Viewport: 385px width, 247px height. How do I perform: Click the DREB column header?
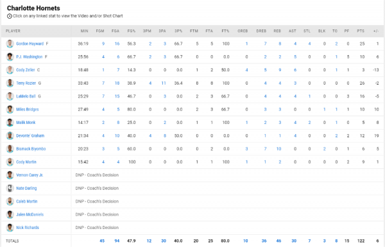[x=261, y=31]
